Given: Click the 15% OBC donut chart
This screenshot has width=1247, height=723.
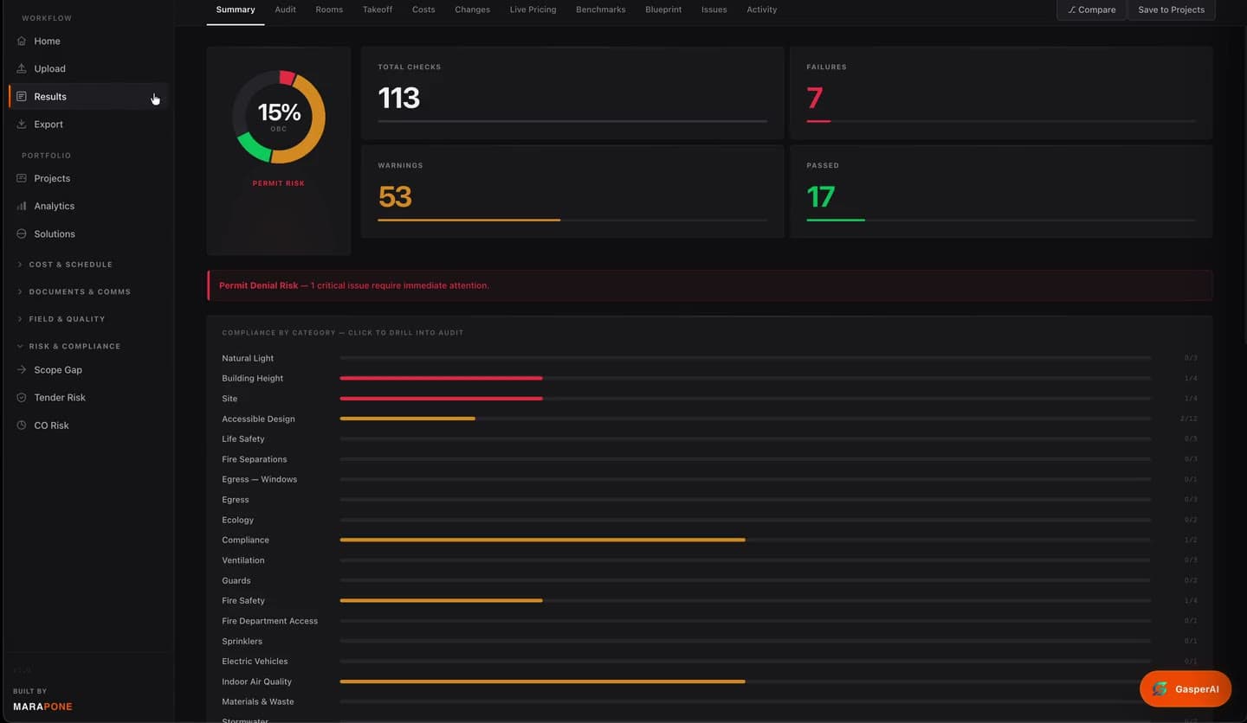Looking at the screenshot, I should (x=279, y=117).
